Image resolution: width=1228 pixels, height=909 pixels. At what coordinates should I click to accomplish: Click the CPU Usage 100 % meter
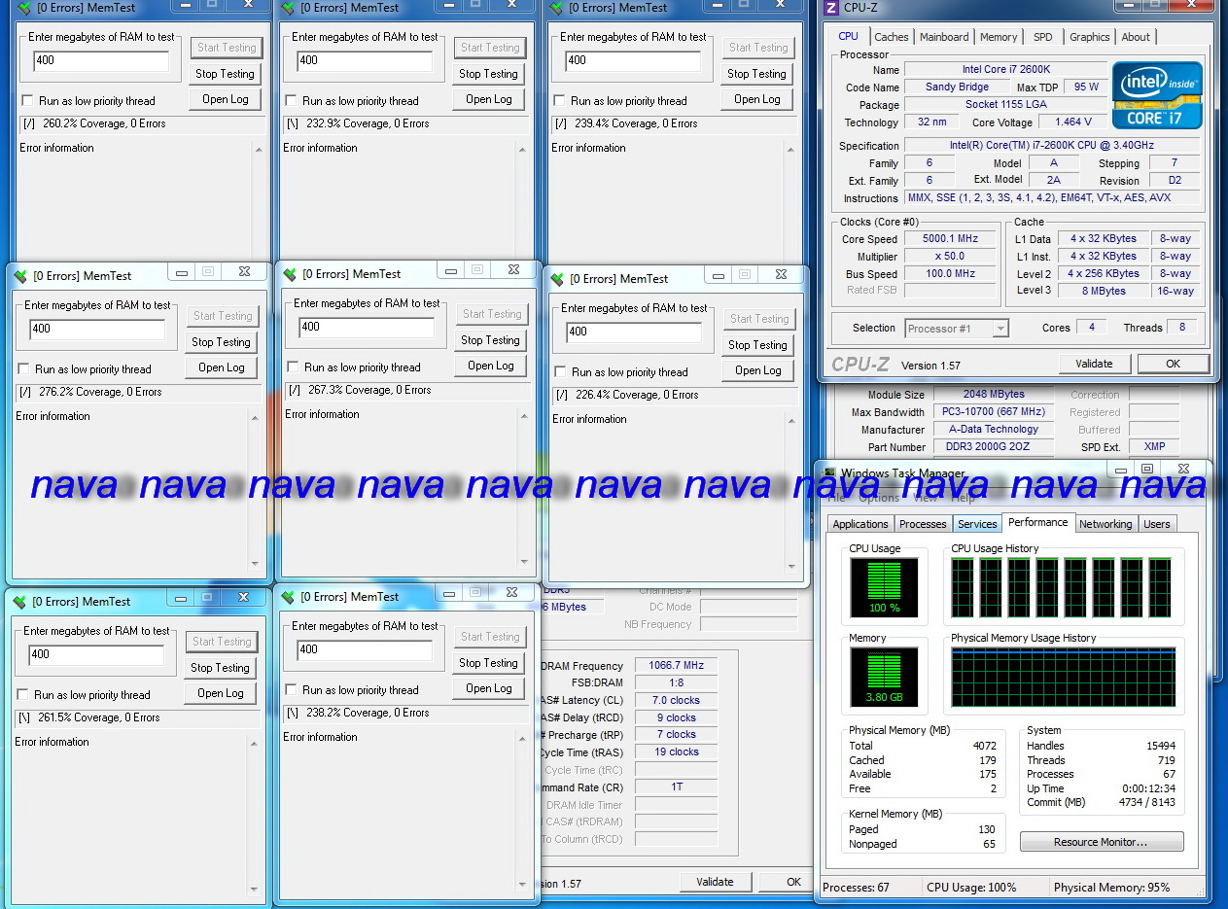[x=884, y=588]
